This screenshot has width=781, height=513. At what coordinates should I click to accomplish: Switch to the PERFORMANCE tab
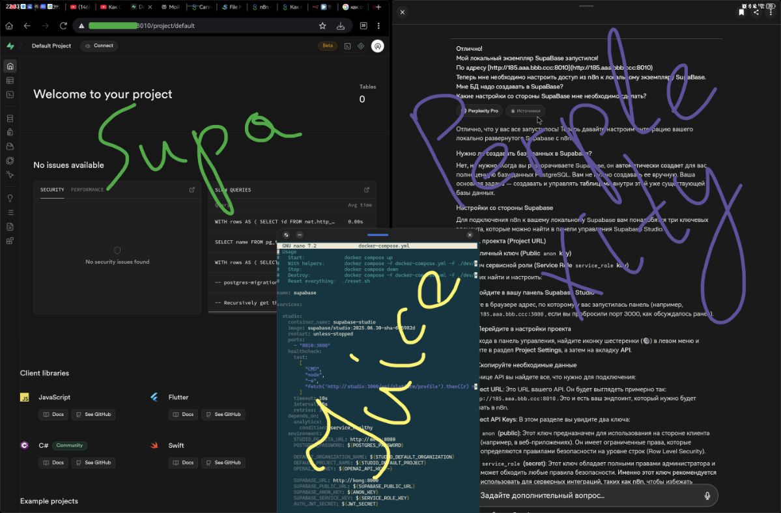pos(87,189)
